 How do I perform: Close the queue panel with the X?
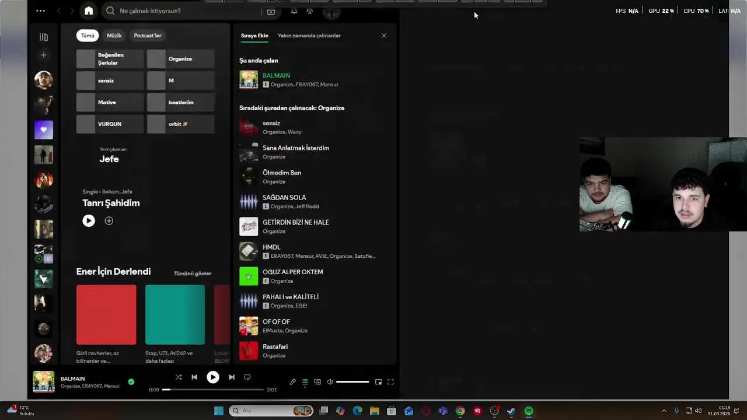pyautogui.click(x=384, y=36)
